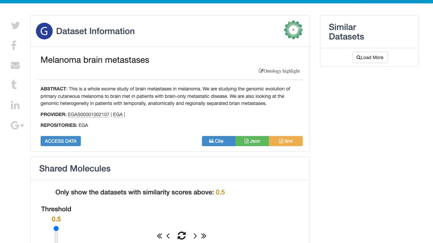The image size is (433, 243).
Task: Download dataset as Xml
Action: [x=286, y=141]
